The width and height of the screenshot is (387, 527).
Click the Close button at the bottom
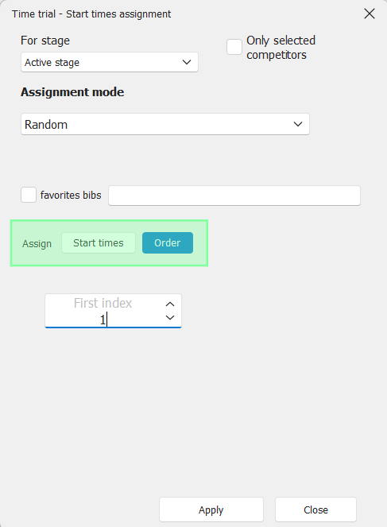[315, 510]
